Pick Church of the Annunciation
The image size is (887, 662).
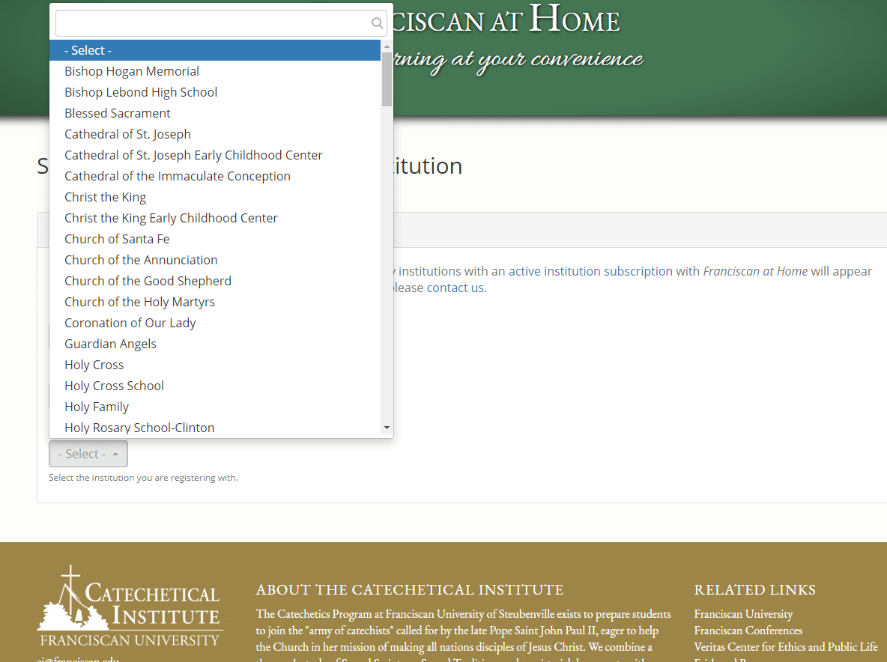(x=215, y=260)
